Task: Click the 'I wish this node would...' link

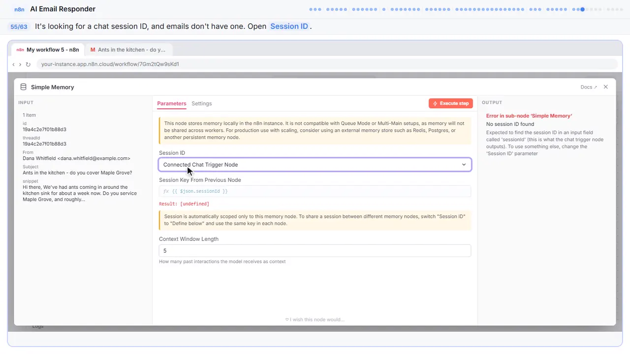Action: point(315,320)
